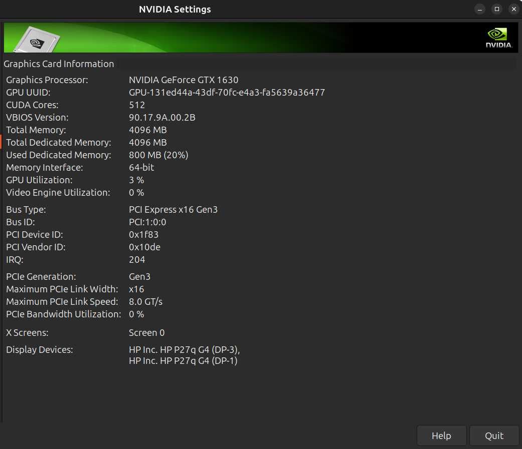Viewport: 522px width, 449px height.
Task: Click the GPU UUID value string
Action: [x=227, y=93]
